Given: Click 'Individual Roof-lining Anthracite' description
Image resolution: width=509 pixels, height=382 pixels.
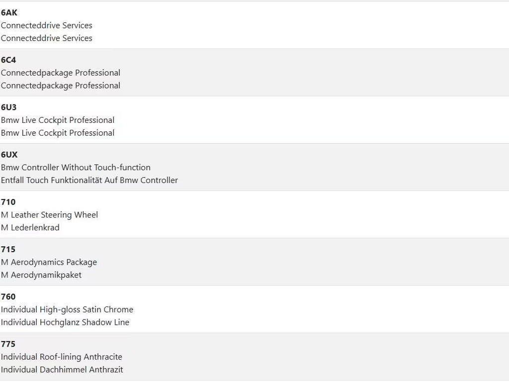Looking at the screenshot, I should [62, 357].
